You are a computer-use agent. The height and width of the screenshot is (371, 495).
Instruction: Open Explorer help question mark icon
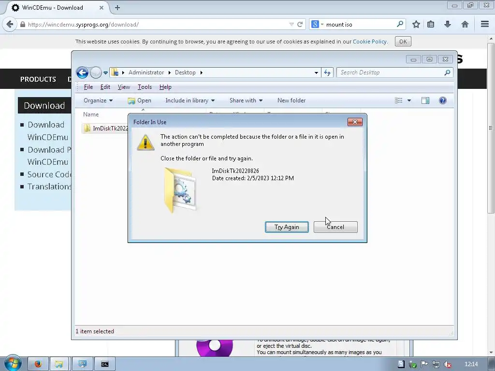(x=443, y=100)
